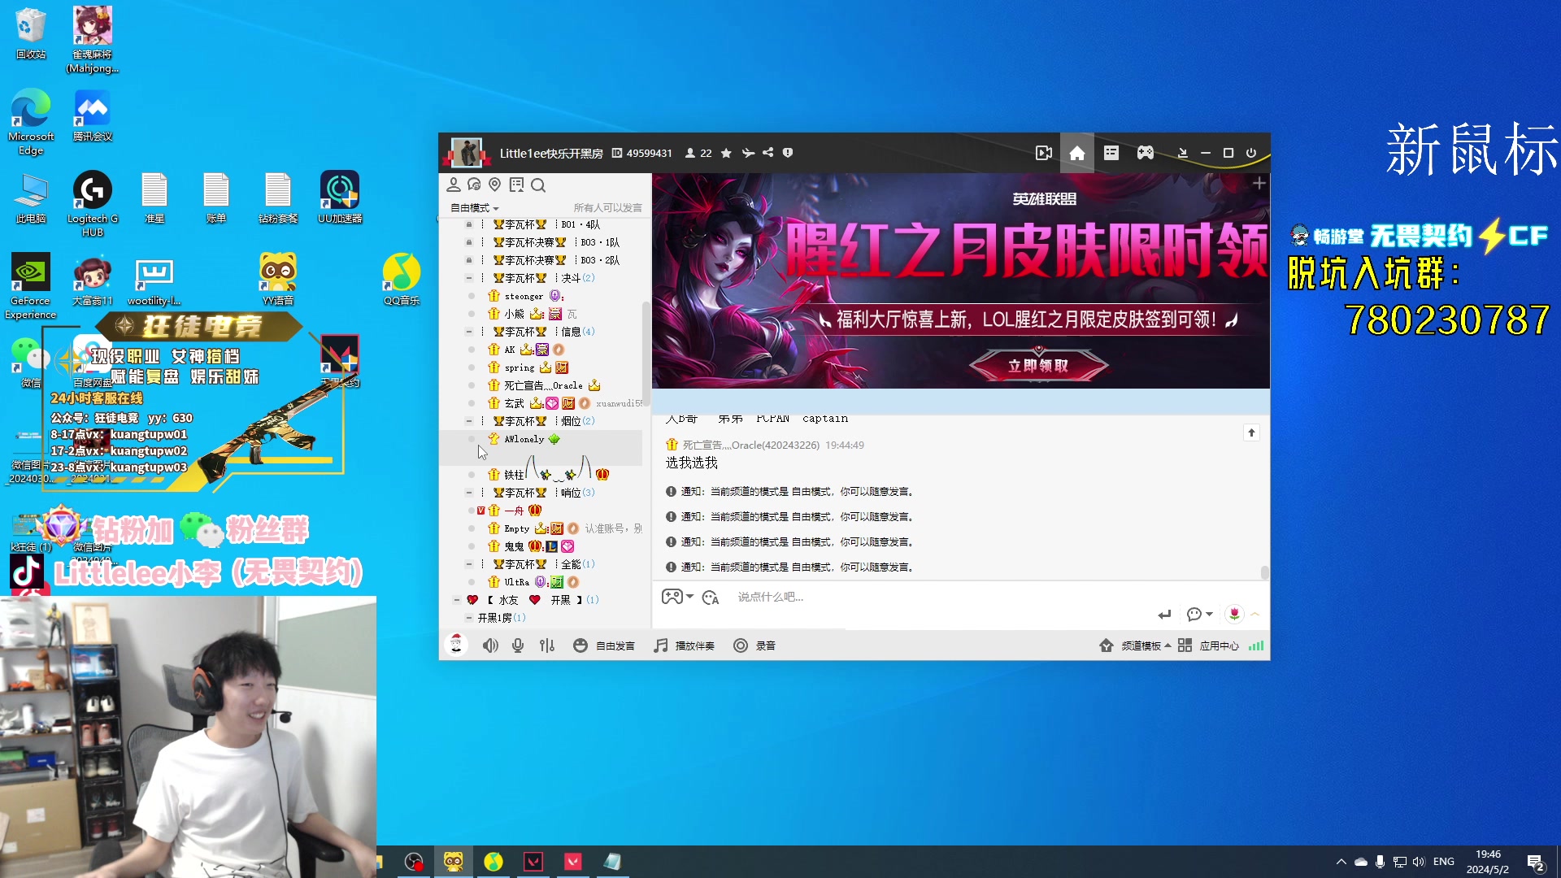Click the pin-down icon beside YY minimize

point(1183,153)
